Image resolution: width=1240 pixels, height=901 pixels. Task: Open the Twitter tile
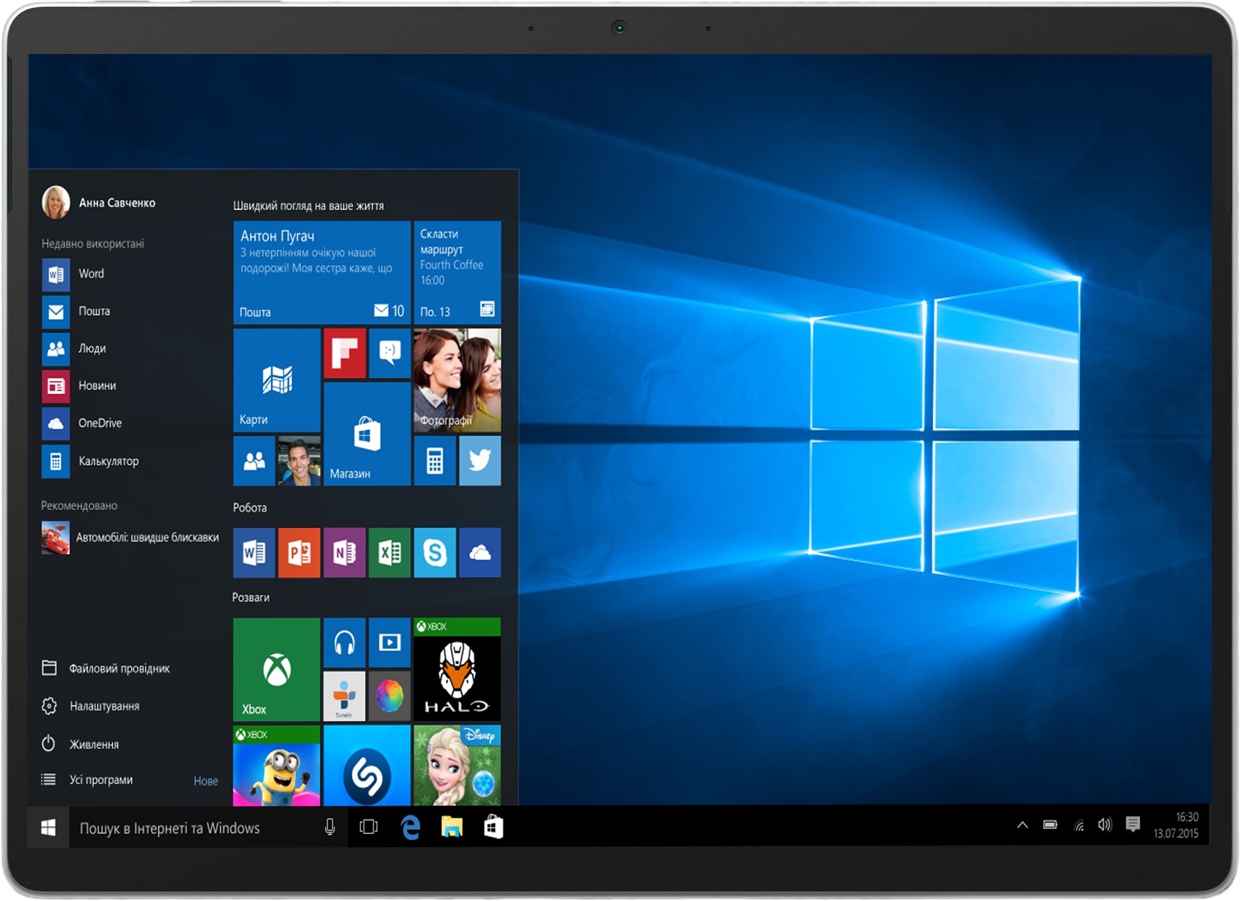tap(480, 460)
